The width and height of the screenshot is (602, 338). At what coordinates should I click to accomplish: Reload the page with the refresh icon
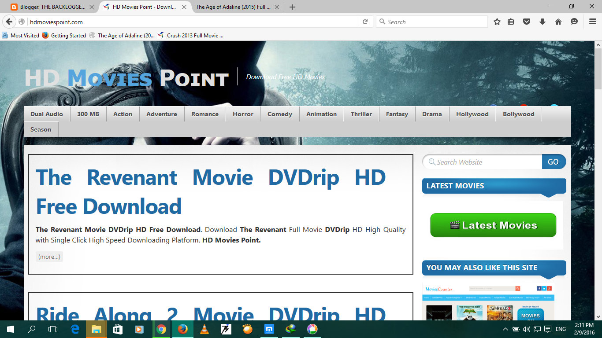[365, 22]
